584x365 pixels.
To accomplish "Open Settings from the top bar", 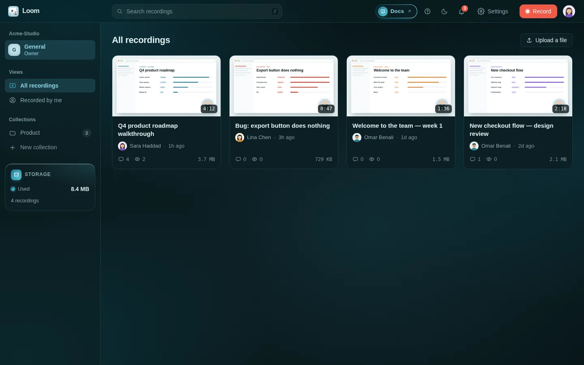I will [493, 11].
